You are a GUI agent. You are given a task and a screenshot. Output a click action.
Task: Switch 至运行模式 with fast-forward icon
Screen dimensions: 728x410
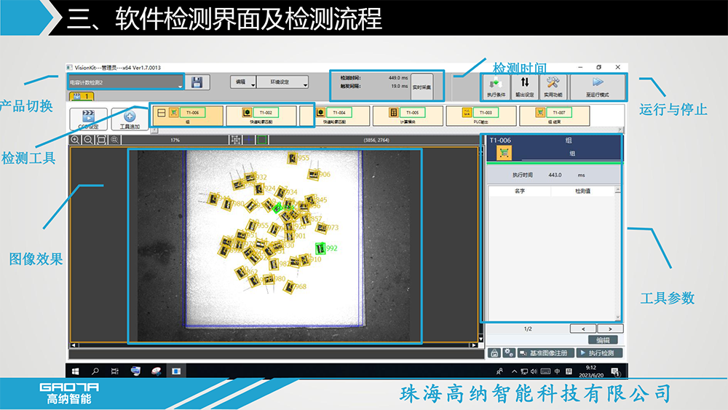(x=598, y=87)
